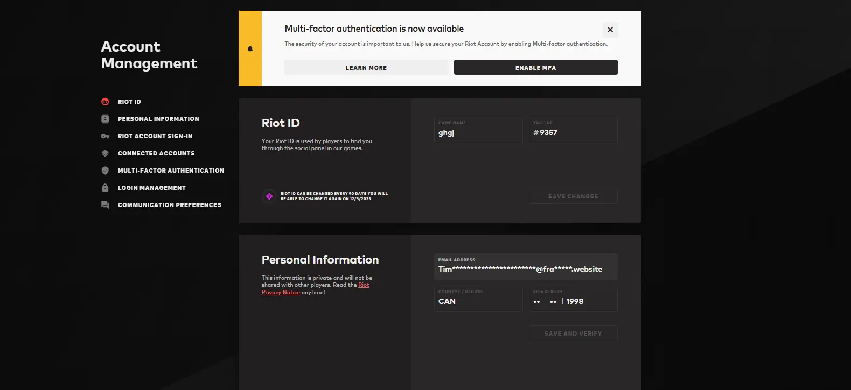
Task: Click the Personal Information badge icon
Action: pos(105,119)
